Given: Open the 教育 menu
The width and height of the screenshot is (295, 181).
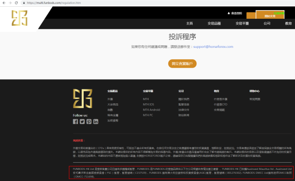Looking at the screenshot, I should [x=288, y=24].
